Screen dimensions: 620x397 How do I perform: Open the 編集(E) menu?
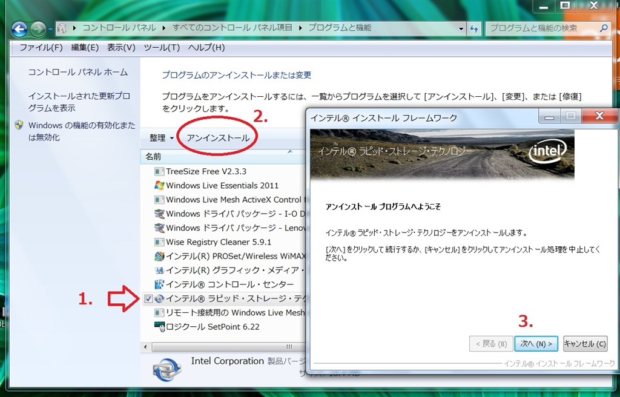[x=85, y=47]
